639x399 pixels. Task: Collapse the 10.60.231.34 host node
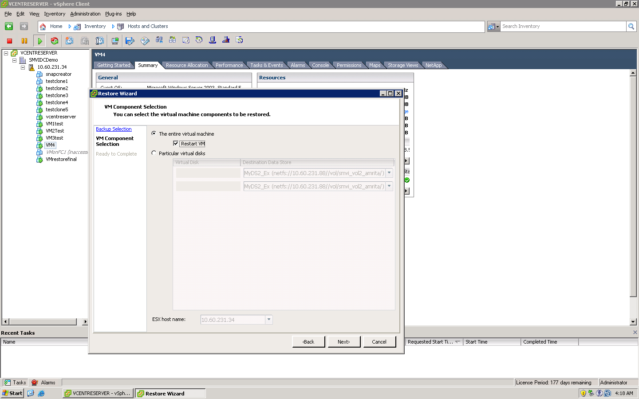(x=23, y=67)
